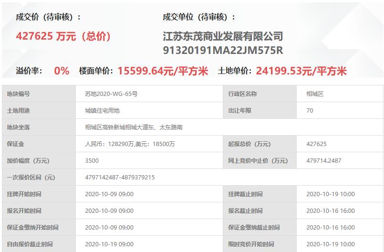Click the transfer term value 70
This screenshot has width=384, height=252.
310,111
